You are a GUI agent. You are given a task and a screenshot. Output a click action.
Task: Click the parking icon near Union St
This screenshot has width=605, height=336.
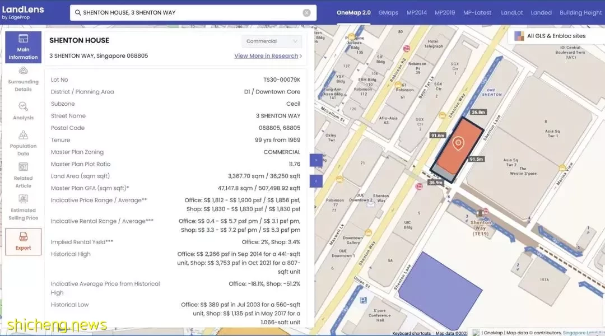pyautogui.click(x=364, y=300)
